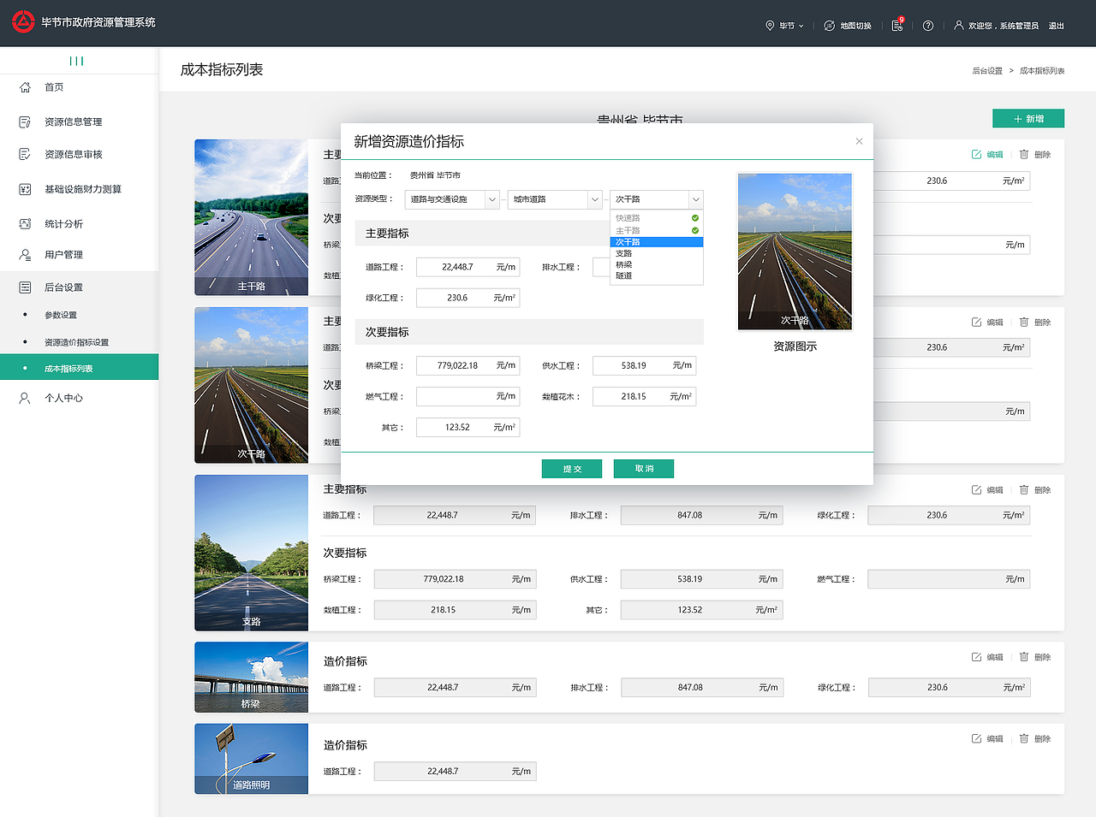The image size is (1096, 817).
Task: Choose 支路 in the dropdown list
Action: coord(657,253)
